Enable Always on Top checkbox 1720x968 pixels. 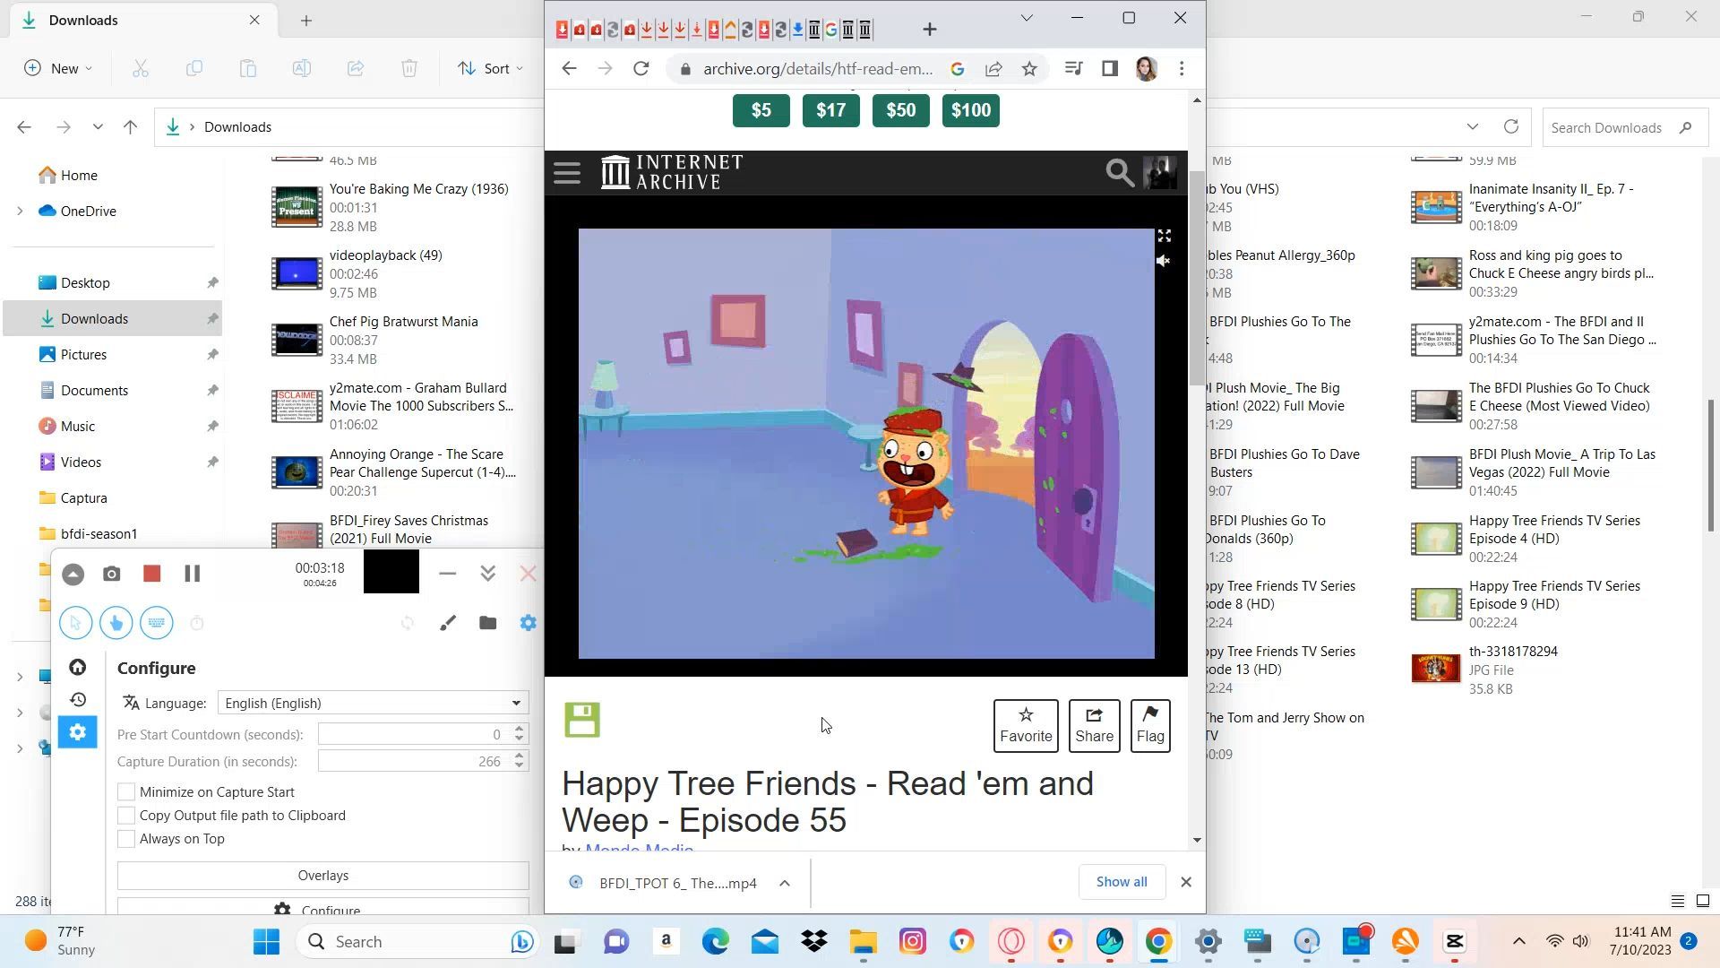tap(126, 839)
